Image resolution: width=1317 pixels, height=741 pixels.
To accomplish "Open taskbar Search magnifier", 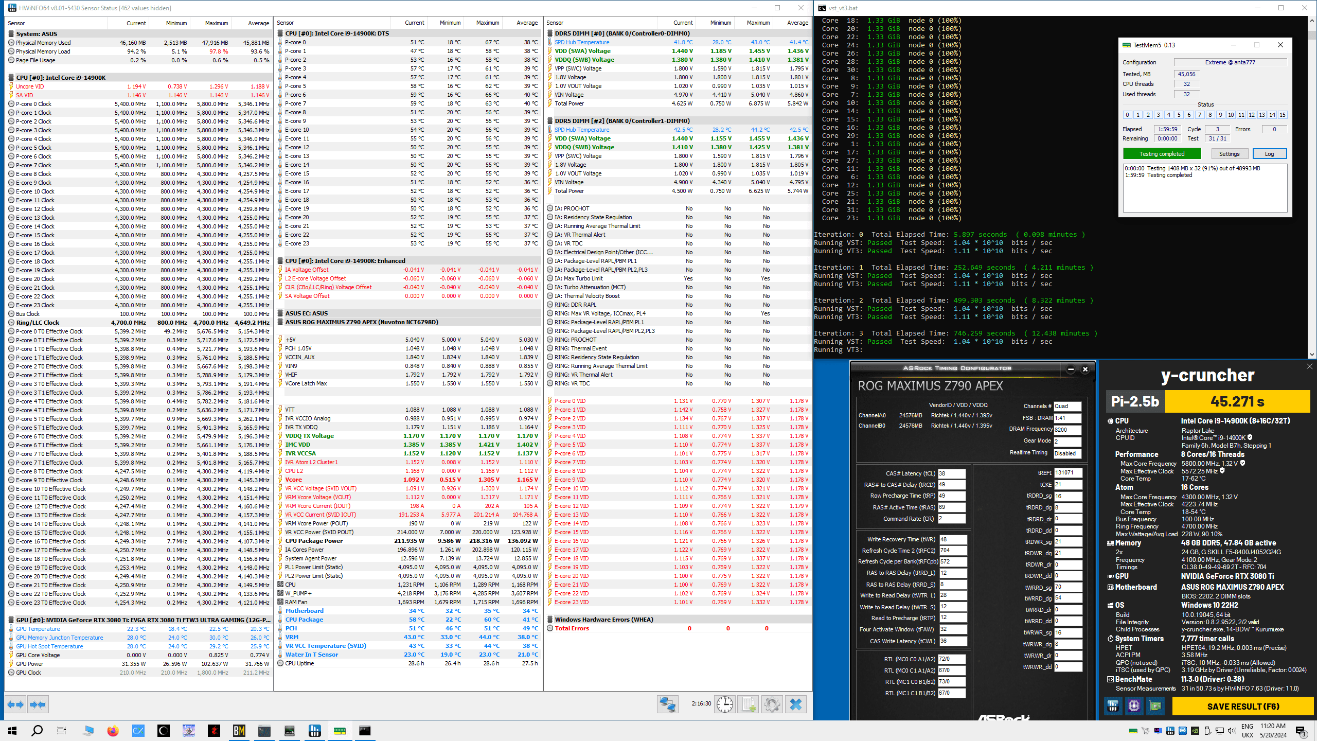I will coord(37,731).
